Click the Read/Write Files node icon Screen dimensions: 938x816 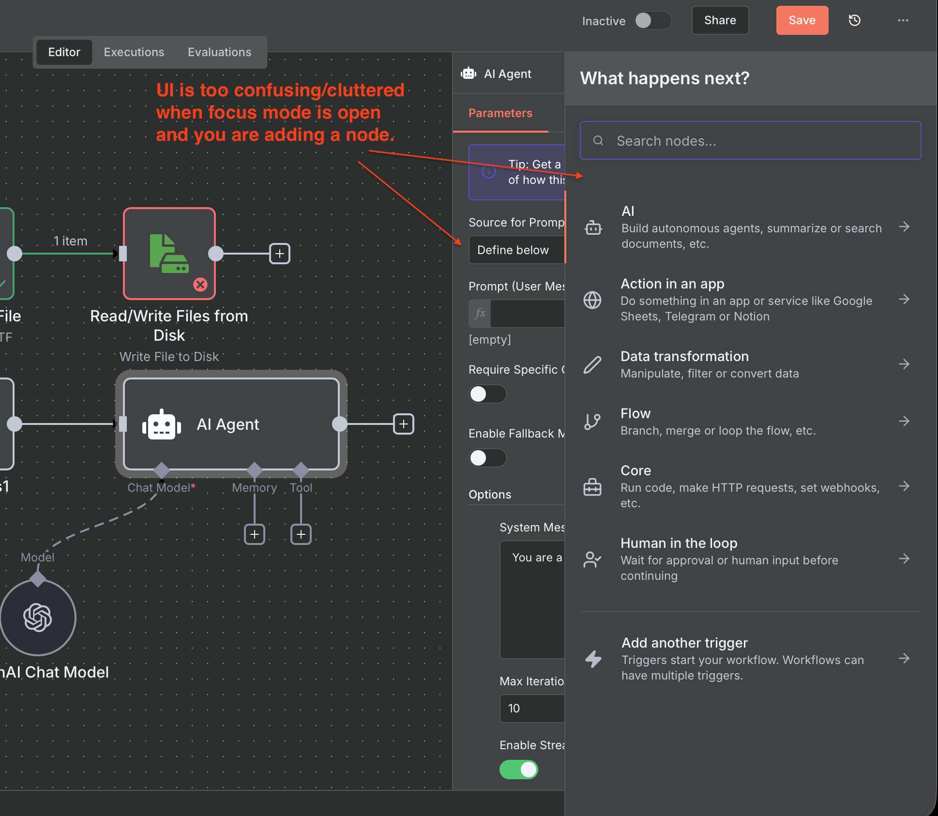169,253
